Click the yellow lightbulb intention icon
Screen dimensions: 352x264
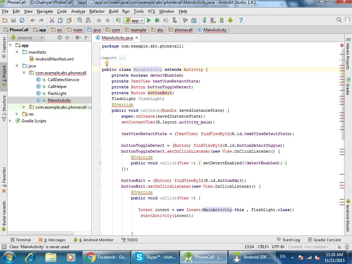[x=107, y=64]
